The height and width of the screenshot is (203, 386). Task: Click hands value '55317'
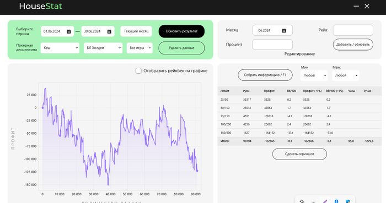click(247, 100)
